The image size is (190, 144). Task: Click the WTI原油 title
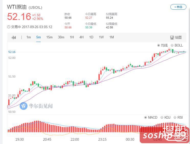17,7
